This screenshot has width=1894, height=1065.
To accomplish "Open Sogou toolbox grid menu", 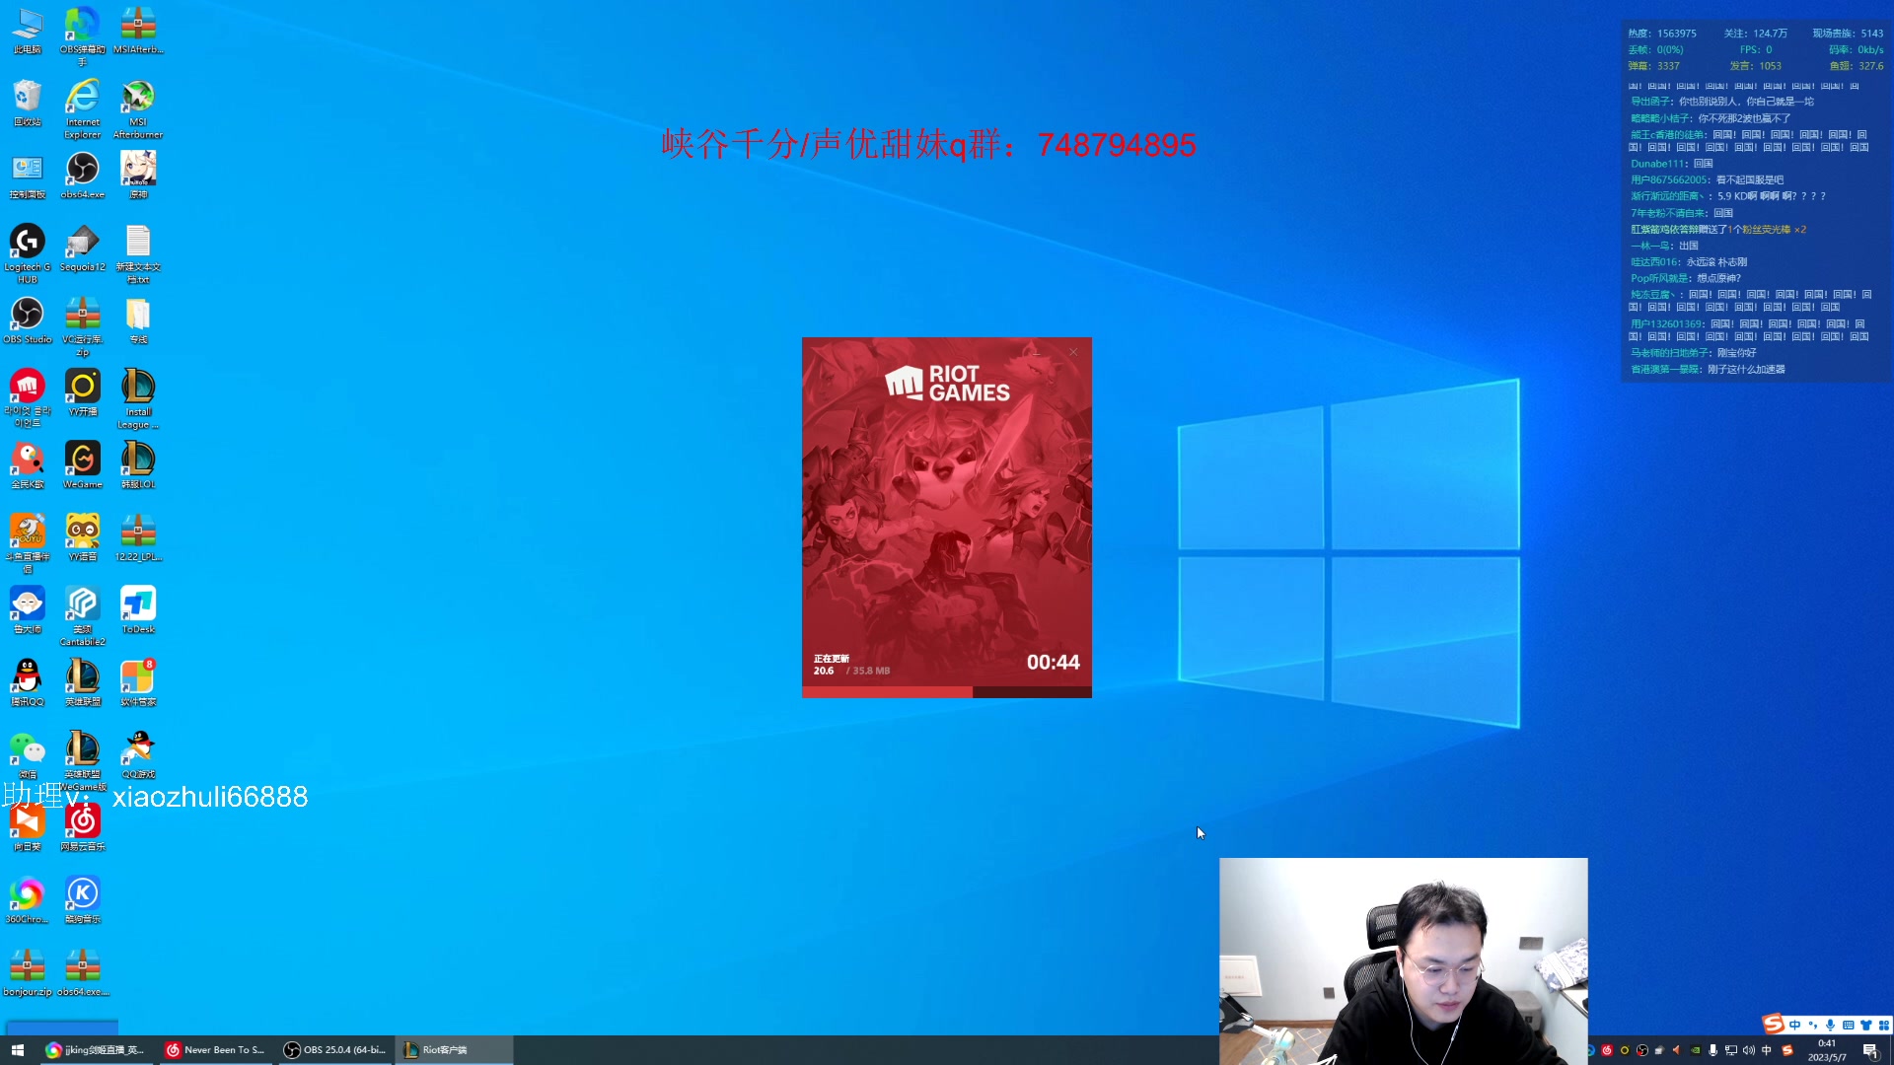I will pos(1883,1025).
